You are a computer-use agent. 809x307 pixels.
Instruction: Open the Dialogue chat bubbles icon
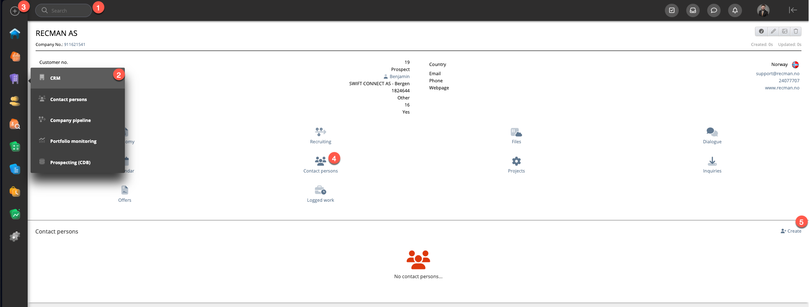712,132
